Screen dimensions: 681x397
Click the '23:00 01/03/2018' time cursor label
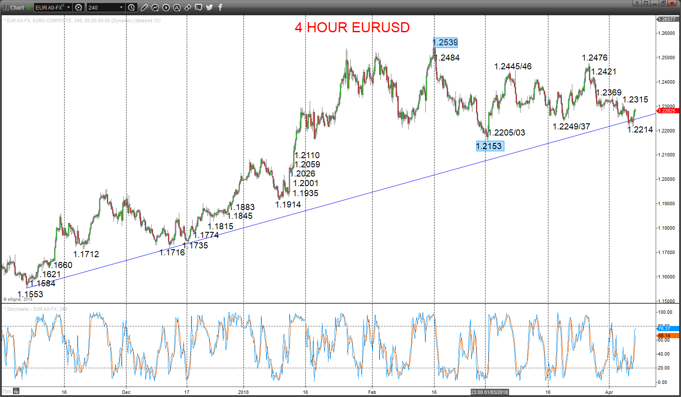(489, 392)
